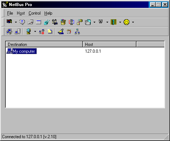This screenshot has width=170, height=141.
Task: Expand dropdown next to the Windows-flag icon
Action: [x=16, y=22]
